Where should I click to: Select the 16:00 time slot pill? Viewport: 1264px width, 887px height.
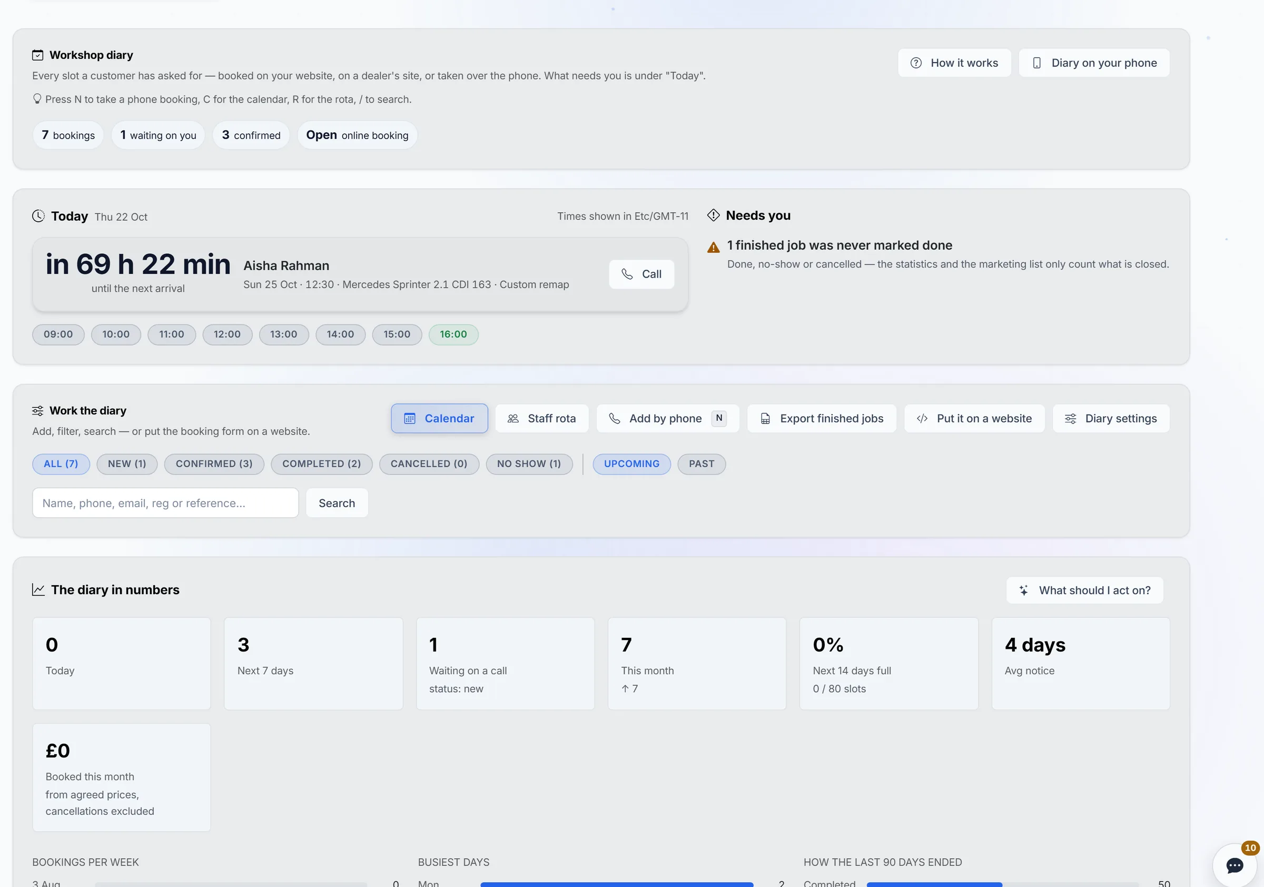[453, 334]
